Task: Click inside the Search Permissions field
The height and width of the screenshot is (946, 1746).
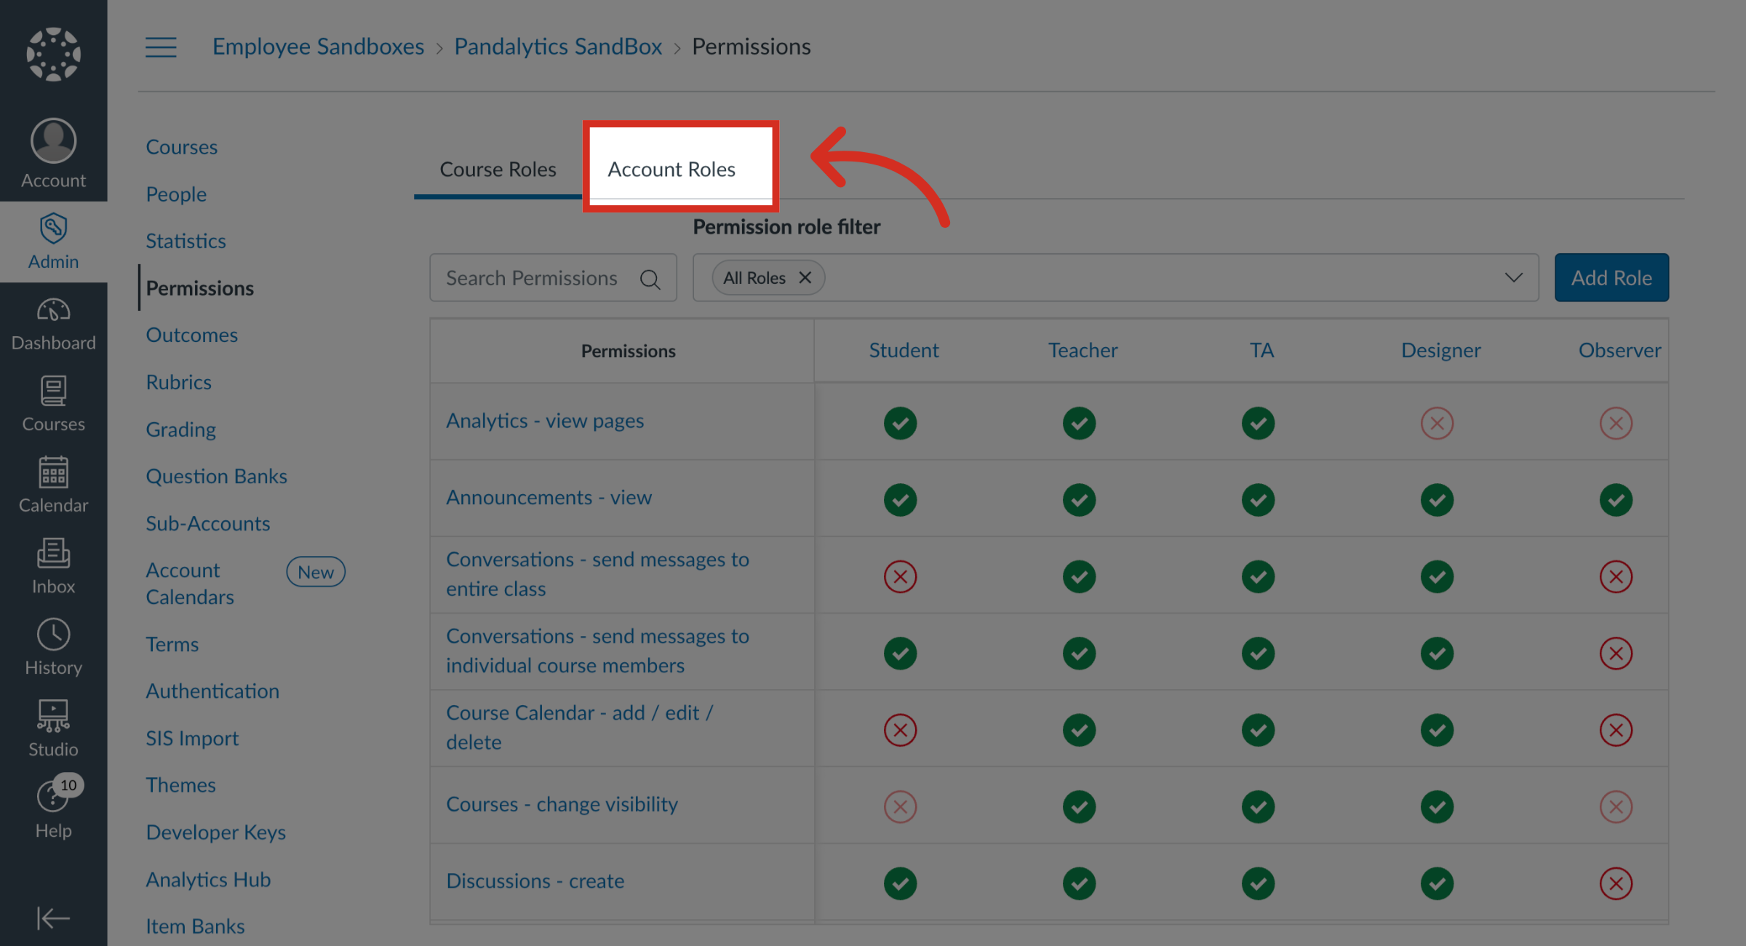Action: click(x=538, y=277)
